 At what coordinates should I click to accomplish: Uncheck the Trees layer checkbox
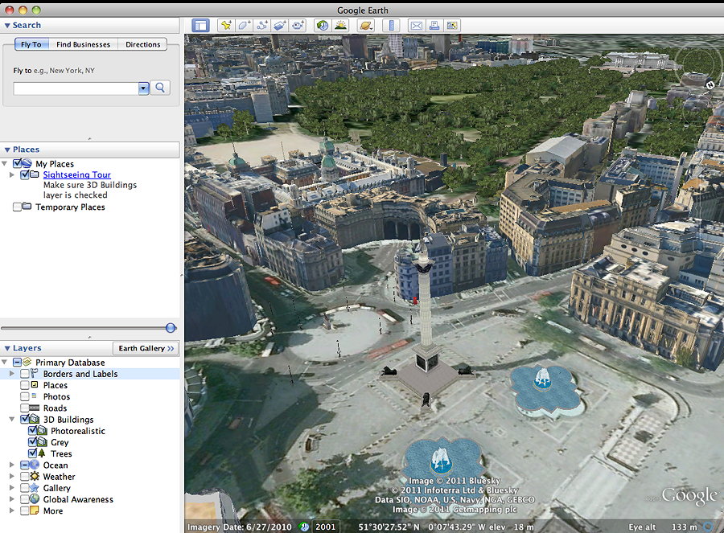(33, 453)
